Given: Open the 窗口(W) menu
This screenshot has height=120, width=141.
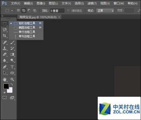Looking at the screenshot, I should click(x=119, y=3).
